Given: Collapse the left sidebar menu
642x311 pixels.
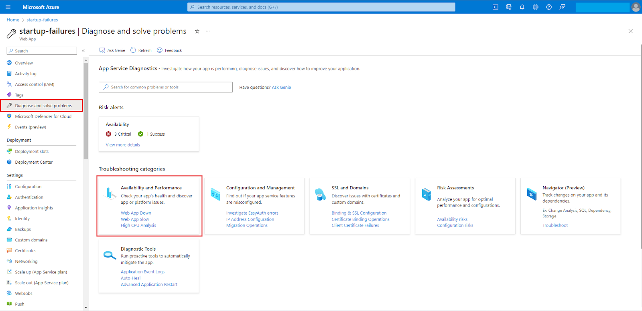Looking at the screenshot, I should (83, 51).
